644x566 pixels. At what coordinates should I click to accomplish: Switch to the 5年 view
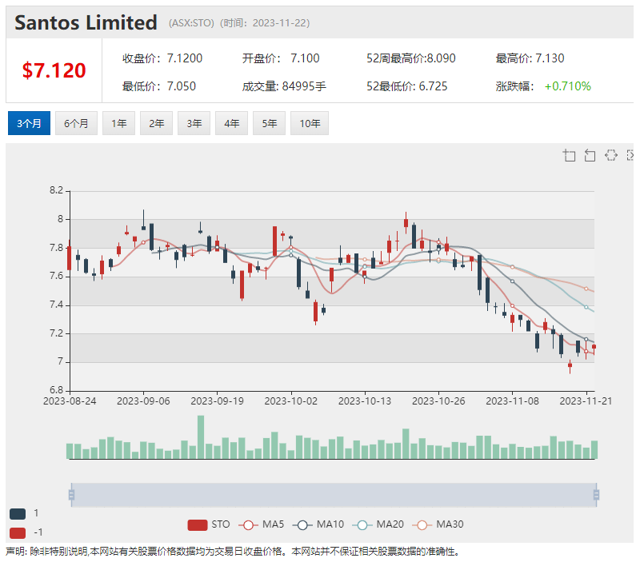269,123
